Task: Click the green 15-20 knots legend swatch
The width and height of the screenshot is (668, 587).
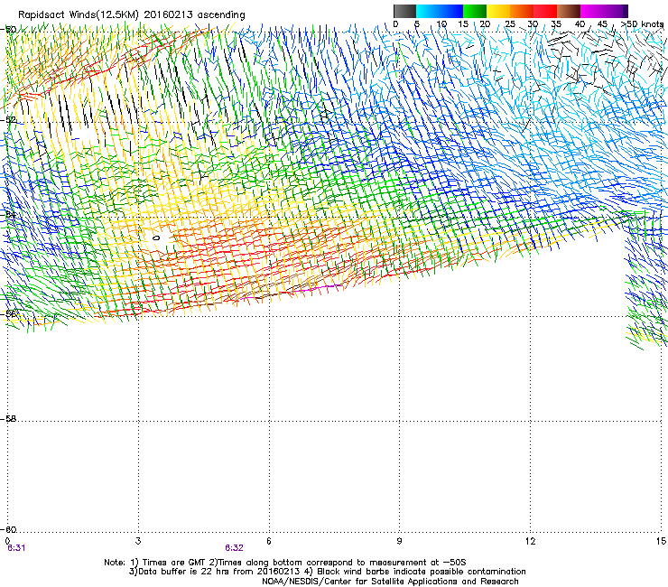Action: 475,11
